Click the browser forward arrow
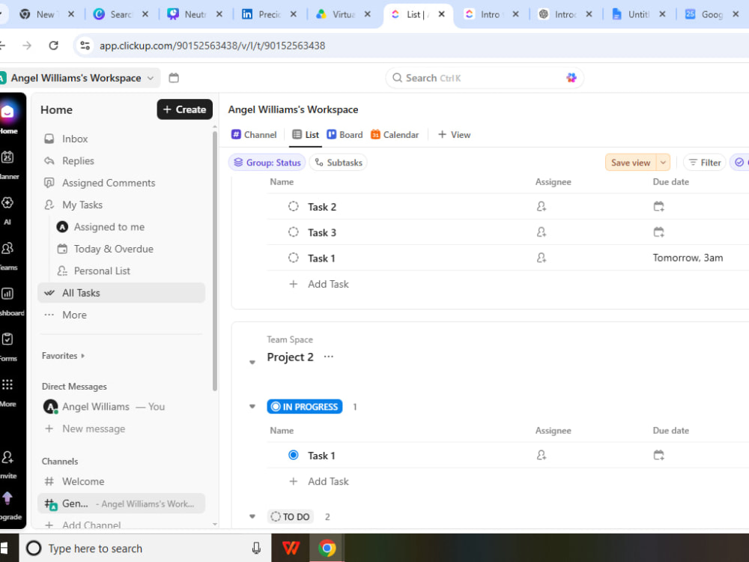 27,46
